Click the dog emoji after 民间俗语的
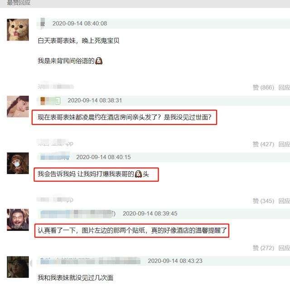This screenshot has height=290, width=290. pyautogui.click(x=99, y=61)
